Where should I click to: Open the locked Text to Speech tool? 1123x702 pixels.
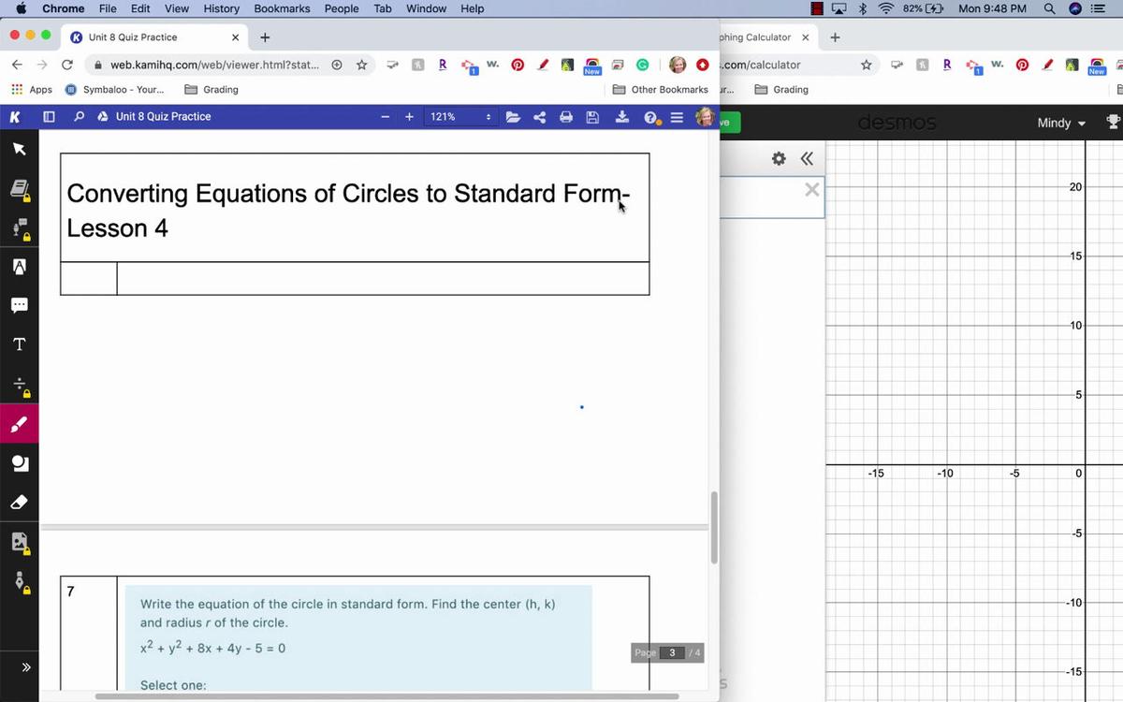coord(19,229)
